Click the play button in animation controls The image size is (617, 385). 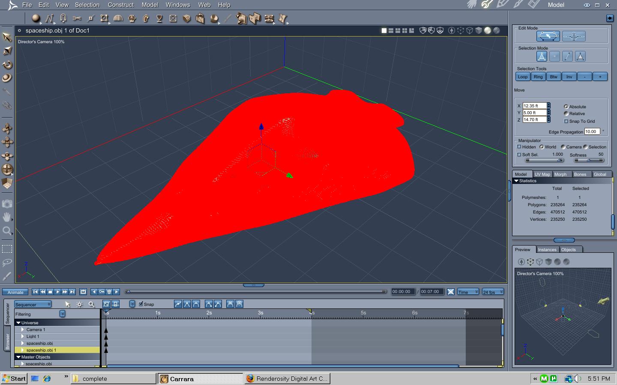[57, 292]
